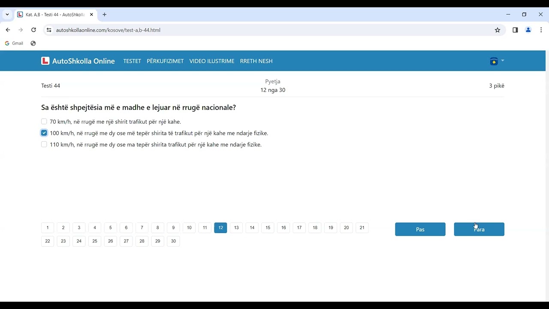Open the VIDEO ILUSTRIME menu item

(212, 61)
